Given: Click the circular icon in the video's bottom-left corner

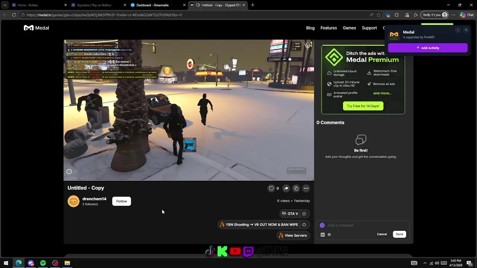Looking at the screenshot, I should click(x=69, y=172).
